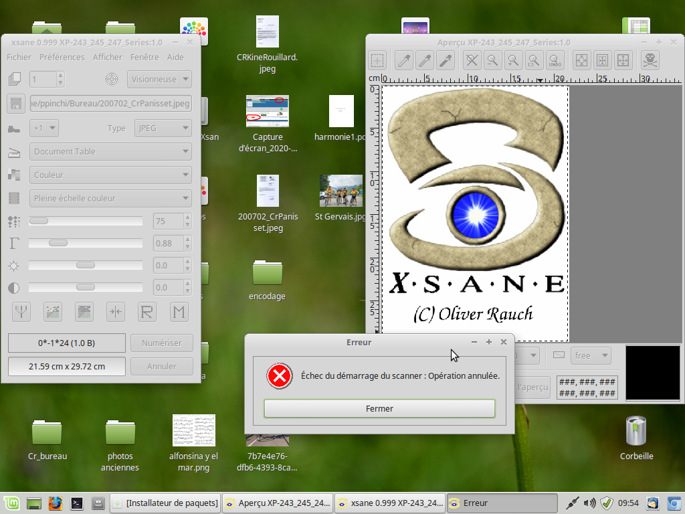Expand the JPEG file type dropdown
685x514 pixels.
point(162,128)
